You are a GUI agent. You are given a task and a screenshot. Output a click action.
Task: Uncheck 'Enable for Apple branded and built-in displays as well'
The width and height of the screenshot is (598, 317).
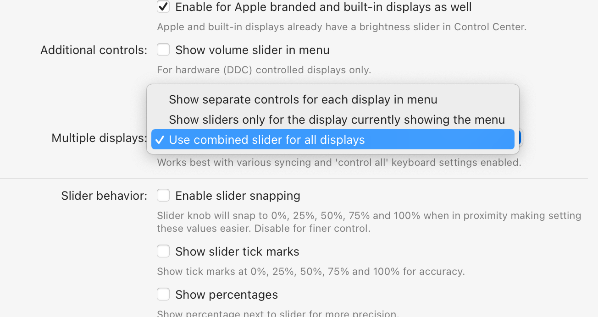[x=163, y=7]
